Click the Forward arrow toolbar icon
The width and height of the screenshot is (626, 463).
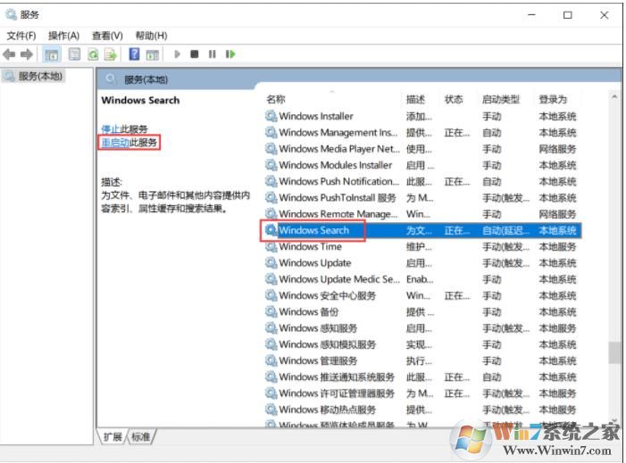pyautogui.click(x=27, y=54)
